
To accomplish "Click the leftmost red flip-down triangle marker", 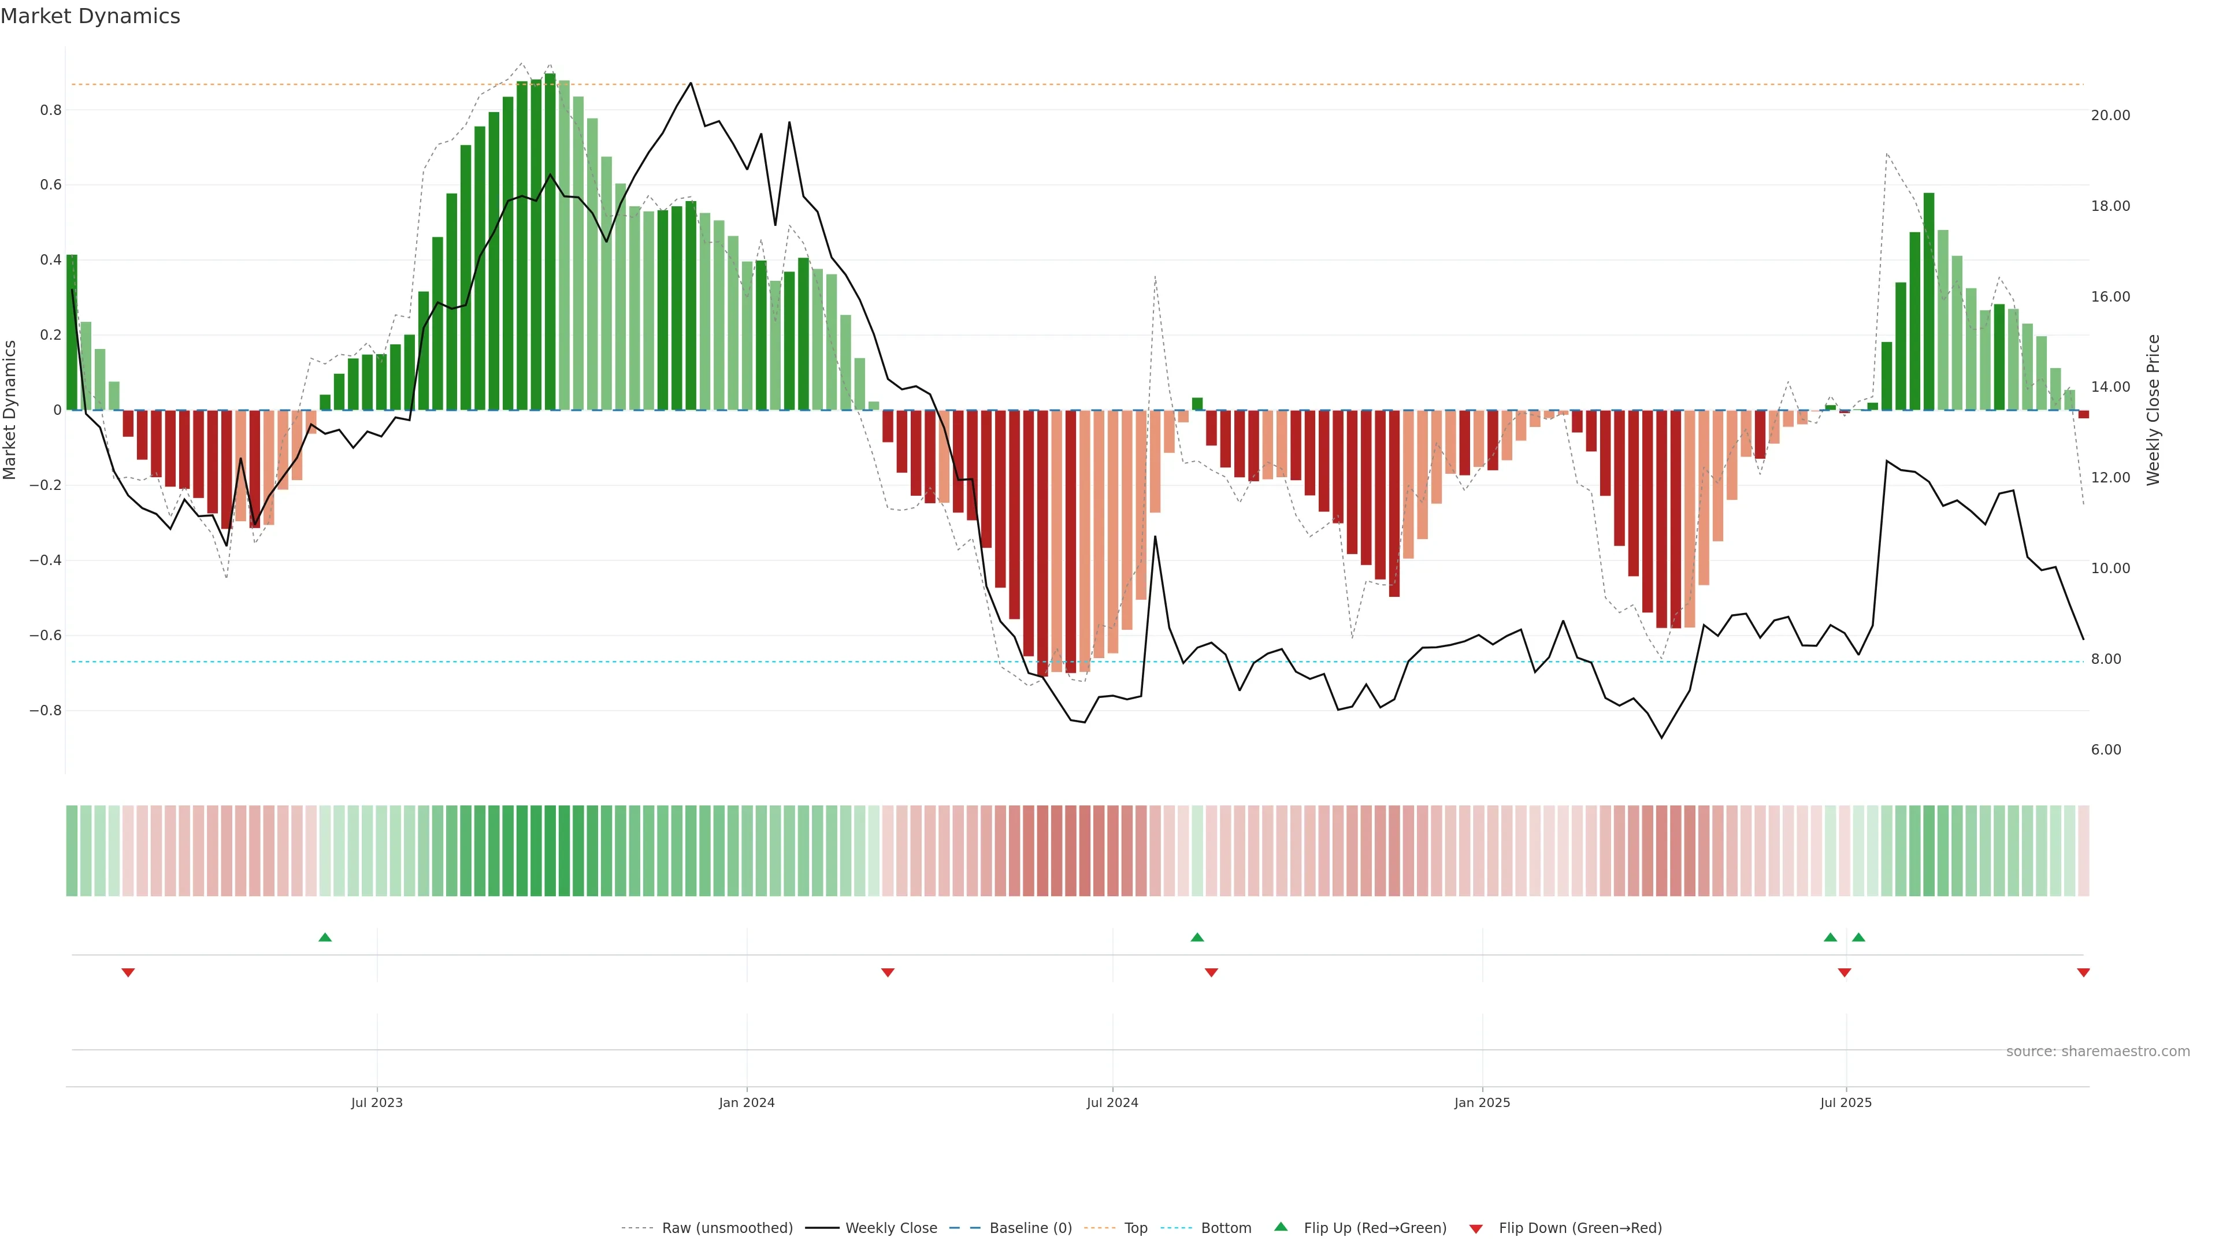I will tap(128, 972).
